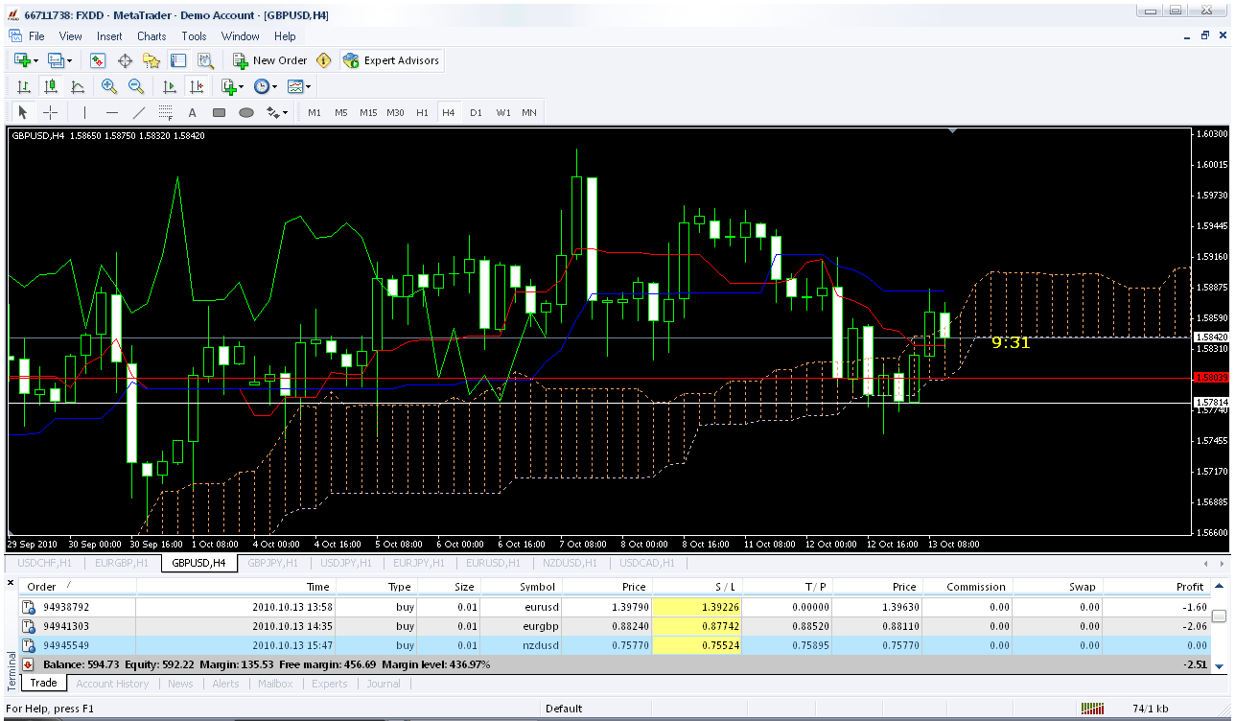Screen dimensions: 1235x721
Task: Switch chart to candlesticks style
Action: click(x=51, y=86)
